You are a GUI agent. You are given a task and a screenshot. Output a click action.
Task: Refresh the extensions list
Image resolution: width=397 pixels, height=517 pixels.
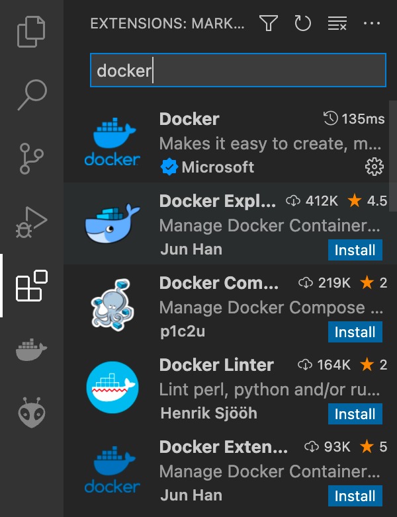click(302, 23)
